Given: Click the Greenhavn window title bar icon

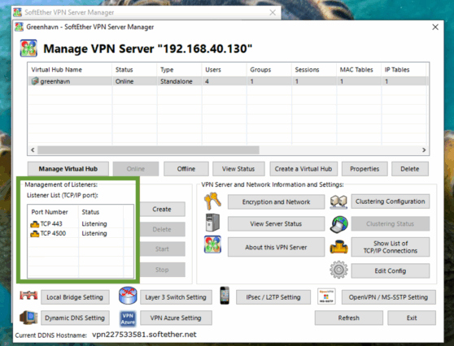Looking at the screenshot, I should coord(19,27).
